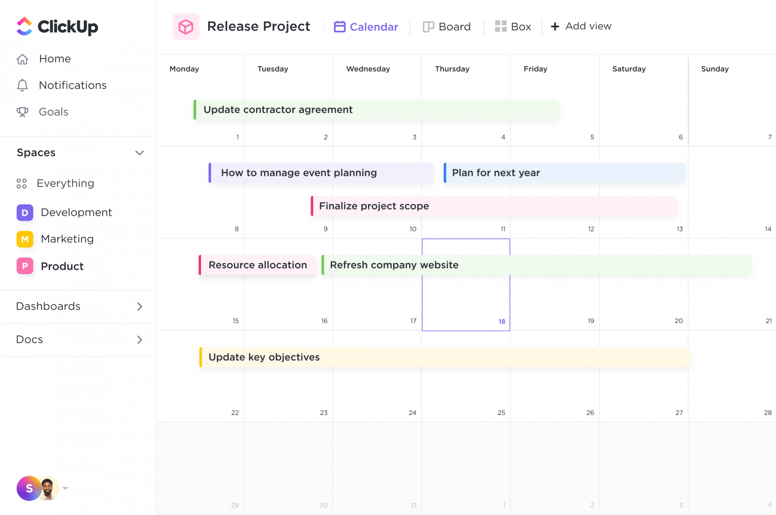
Task: Click the ClickUp logo
Action: coord(56,27)
